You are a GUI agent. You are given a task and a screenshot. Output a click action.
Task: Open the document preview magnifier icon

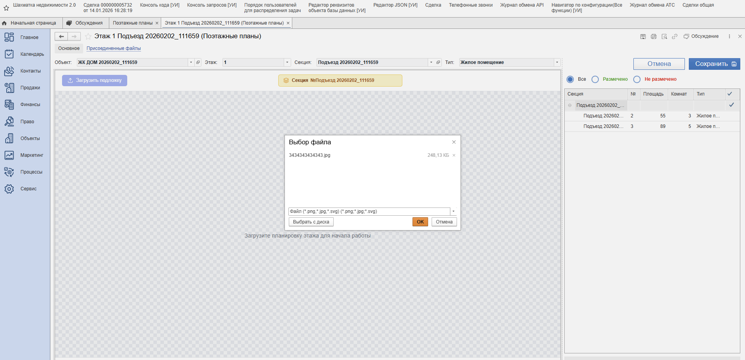point(664,37)
